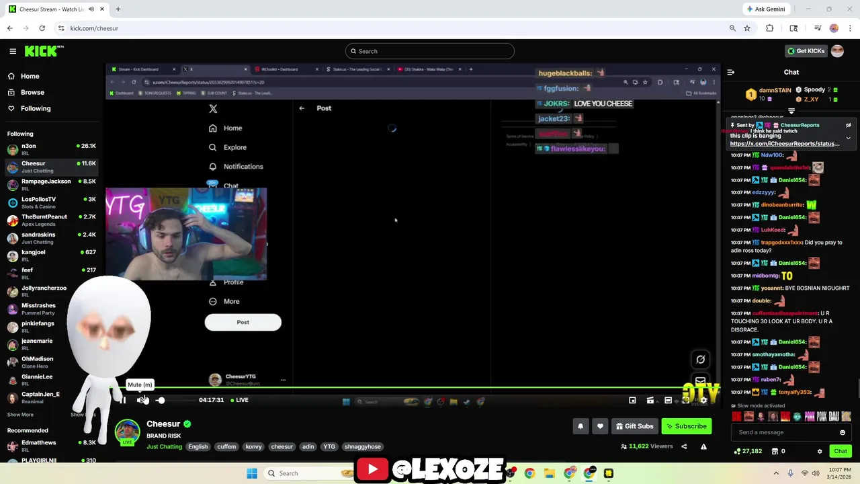Open Chrome extensions puzzle icon

pyautogui.click(x=770, y=28)
